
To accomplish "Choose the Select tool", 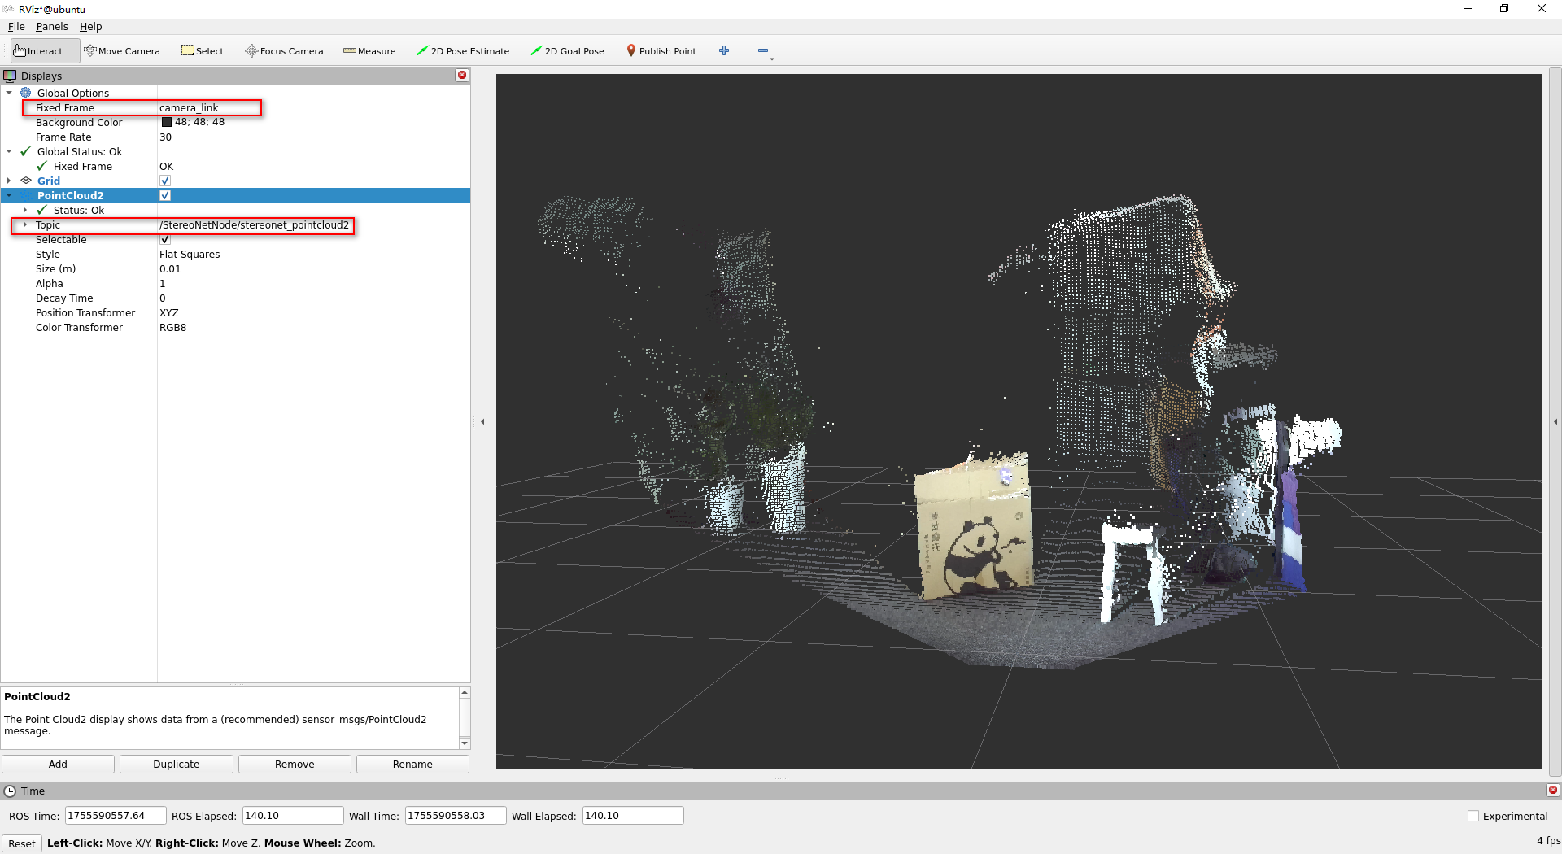I will [x=203, y=51].
